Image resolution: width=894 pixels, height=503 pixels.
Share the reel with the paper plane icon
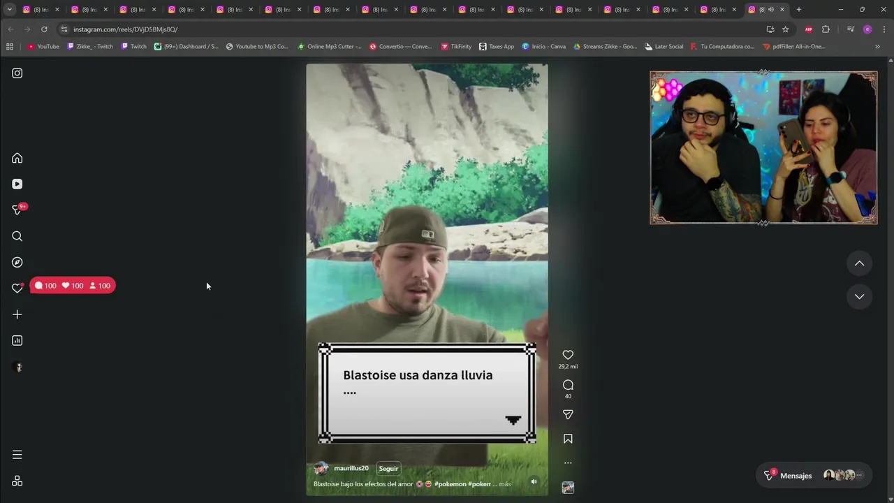[568, 414]
